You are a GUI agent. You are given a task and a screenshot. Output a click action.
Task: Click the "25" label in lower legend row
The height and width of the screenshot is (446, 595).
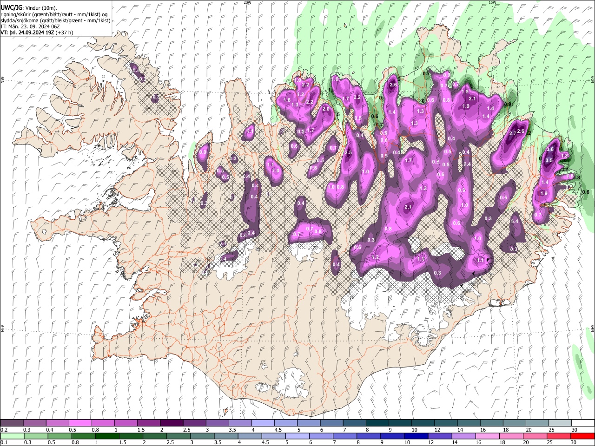[x=549, y=443]
